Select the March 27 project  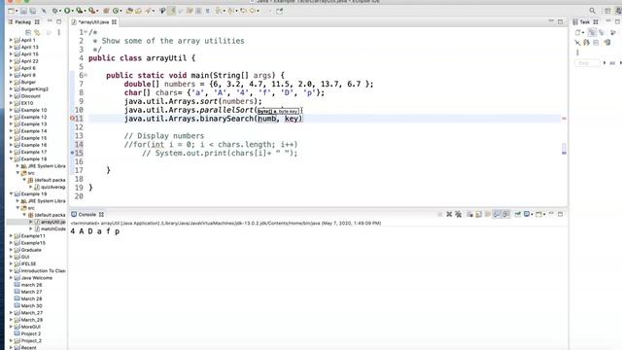[28, 292]
